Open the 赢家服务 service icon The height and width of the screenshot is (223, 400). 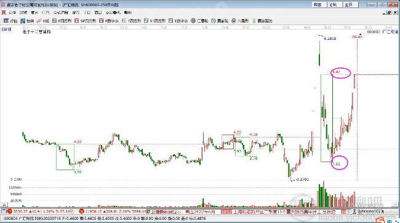point(262,21)
